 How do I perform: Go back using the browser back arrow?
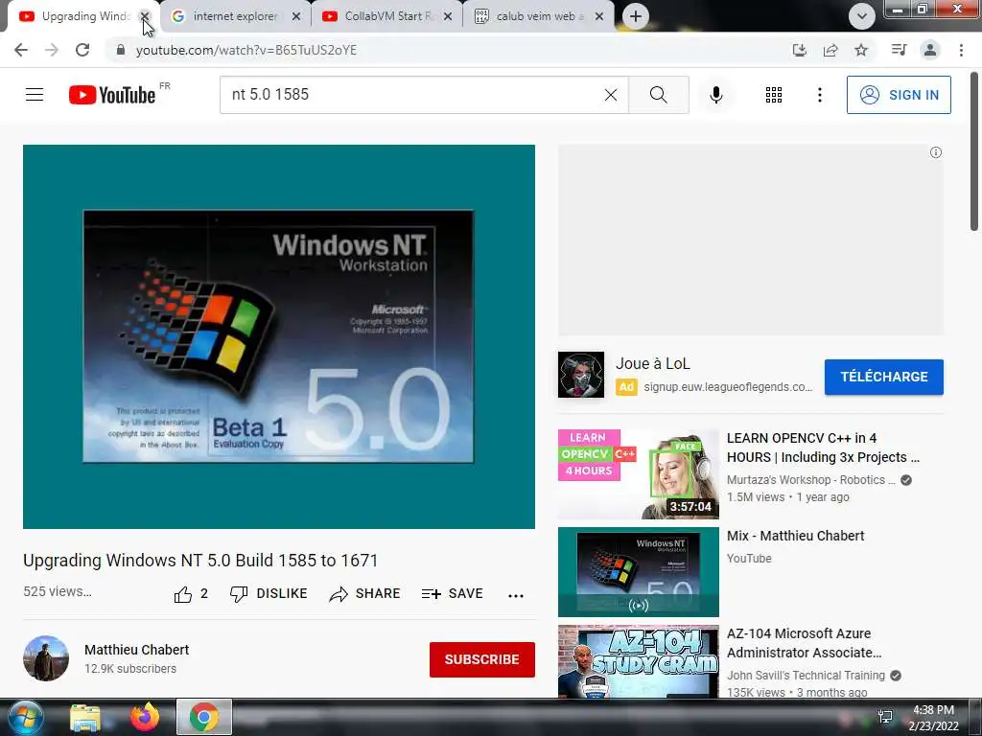21,50
